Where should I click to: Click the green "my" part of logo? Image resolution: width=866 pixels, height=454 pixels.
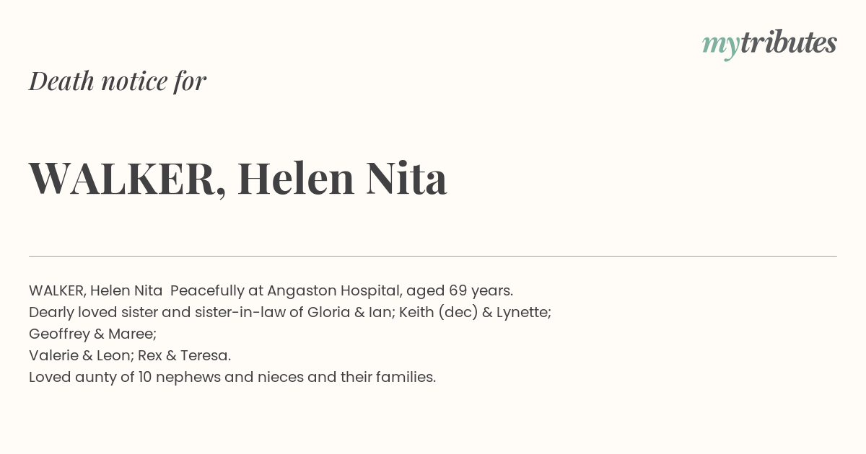(x=720, y=45)
